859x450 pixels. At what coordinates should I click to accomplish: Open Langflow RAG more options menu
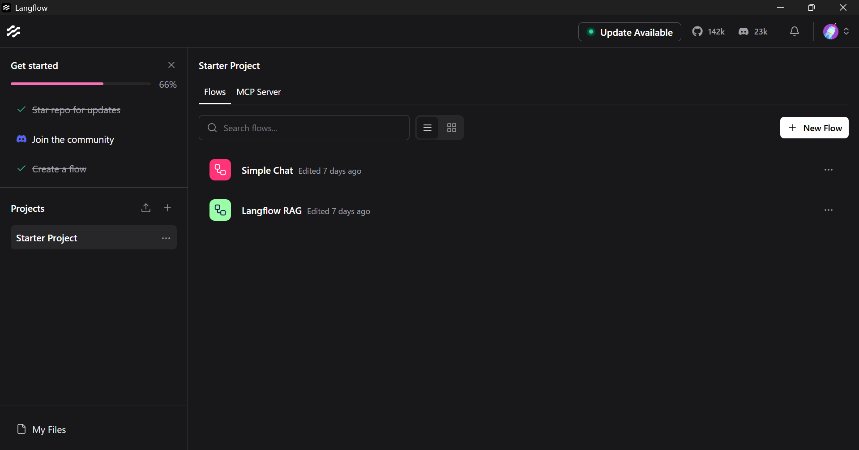point(829,210)
